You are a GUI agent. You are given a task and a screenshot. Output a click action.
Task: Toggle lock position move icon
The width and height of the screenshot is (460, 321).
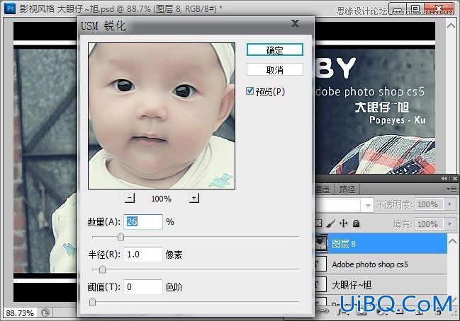[x=343, y=224]
